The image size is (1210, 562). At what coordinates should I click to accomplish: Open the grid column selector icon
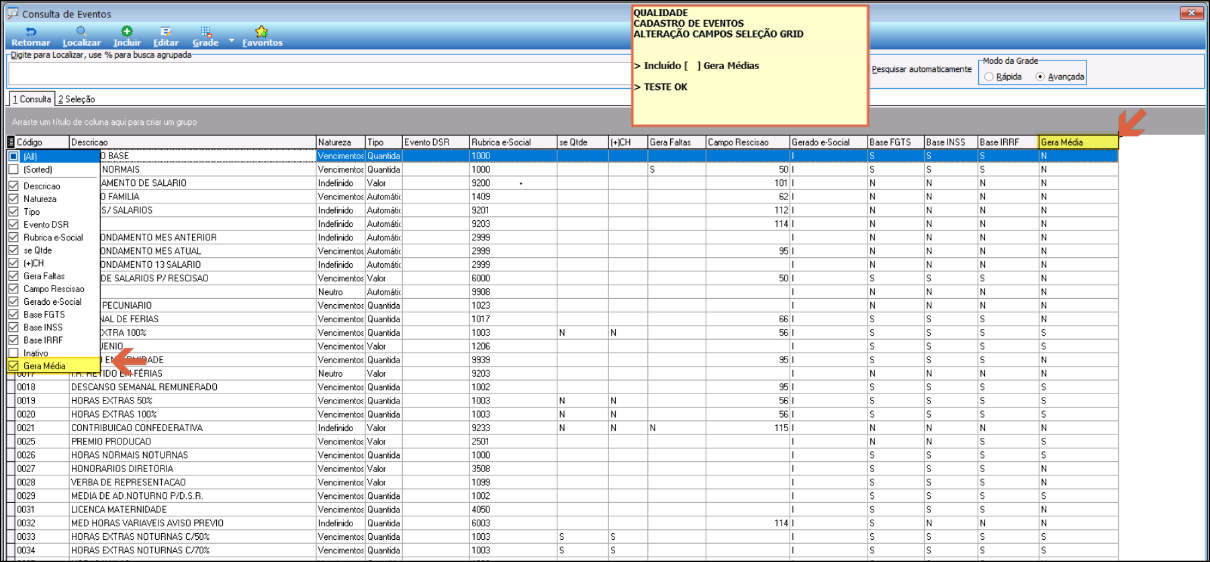(x=11, y=142)
